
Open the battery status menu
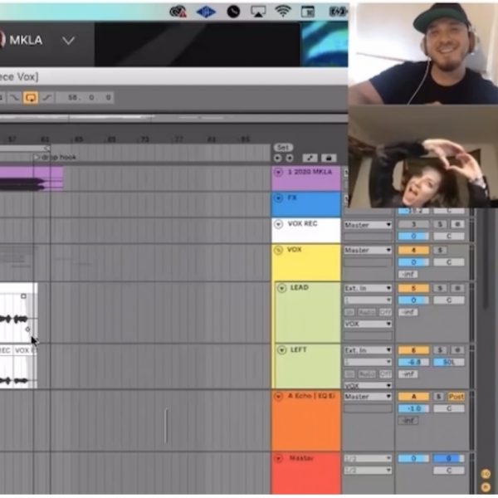[337, 12]
